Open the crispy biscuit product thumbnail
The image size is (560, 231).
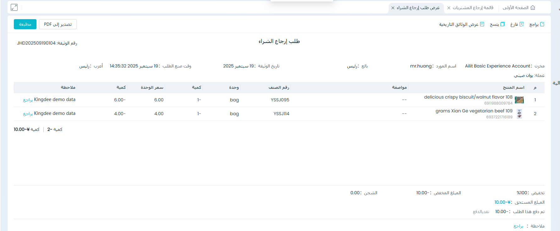pyautogui.click(x=519, y=100)
